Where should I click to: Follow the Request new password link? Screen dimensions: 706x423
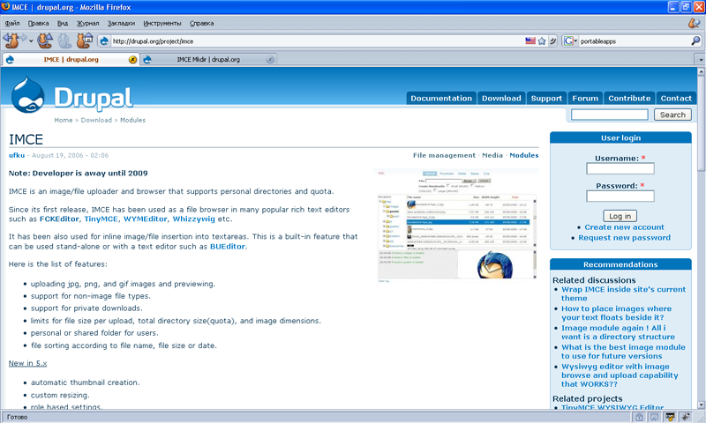point(624,238)
